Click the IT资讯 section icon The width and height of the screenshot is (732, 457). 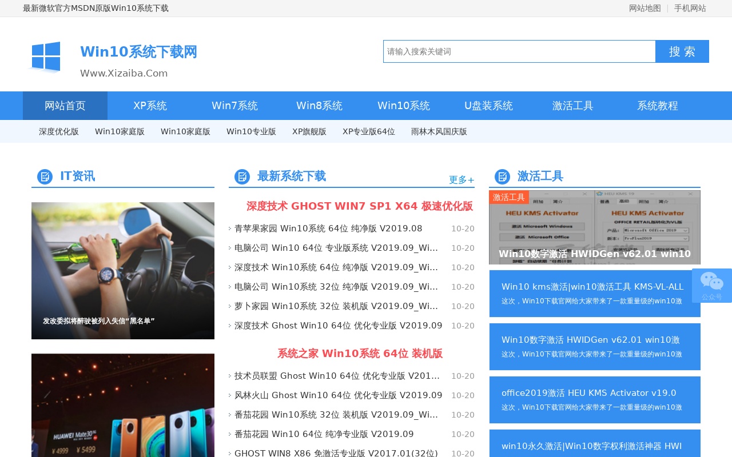point(45,177)
